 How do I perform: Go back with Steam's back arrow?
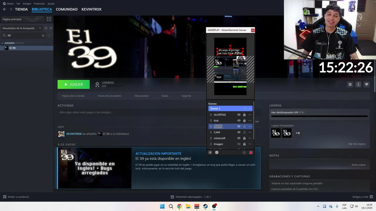pyautogui.click(x=4, y=9)
